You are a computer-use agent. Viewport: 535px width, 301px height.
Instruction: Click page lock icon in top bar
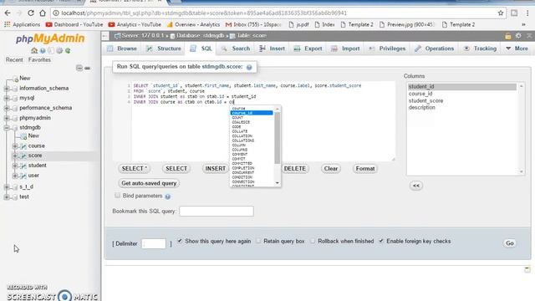tap(508, 36)
